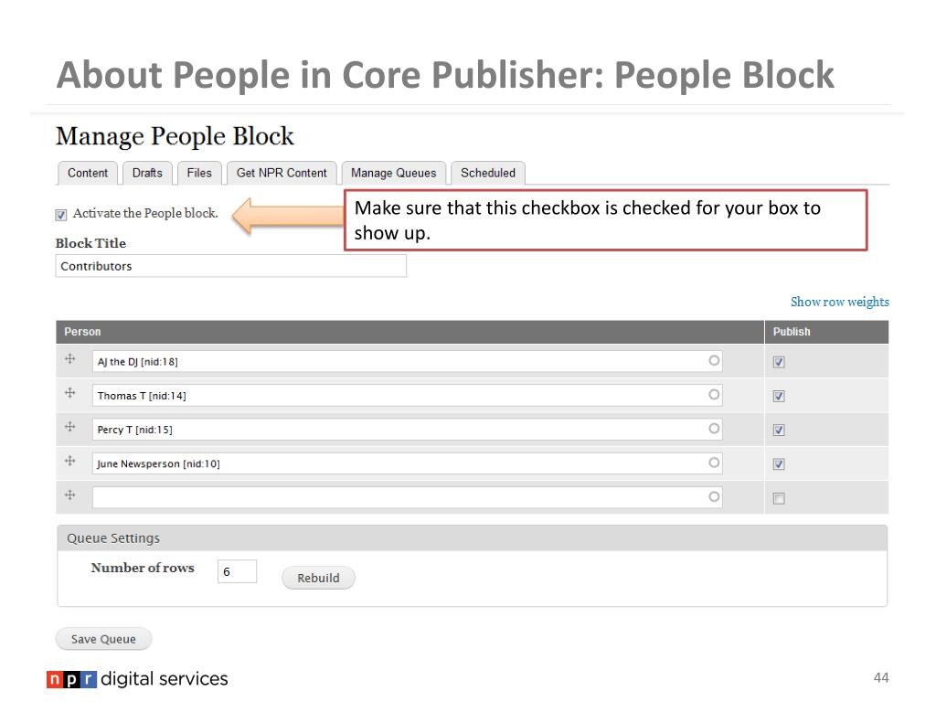Click autocomplete circle in empty person field

pos(714,496)
